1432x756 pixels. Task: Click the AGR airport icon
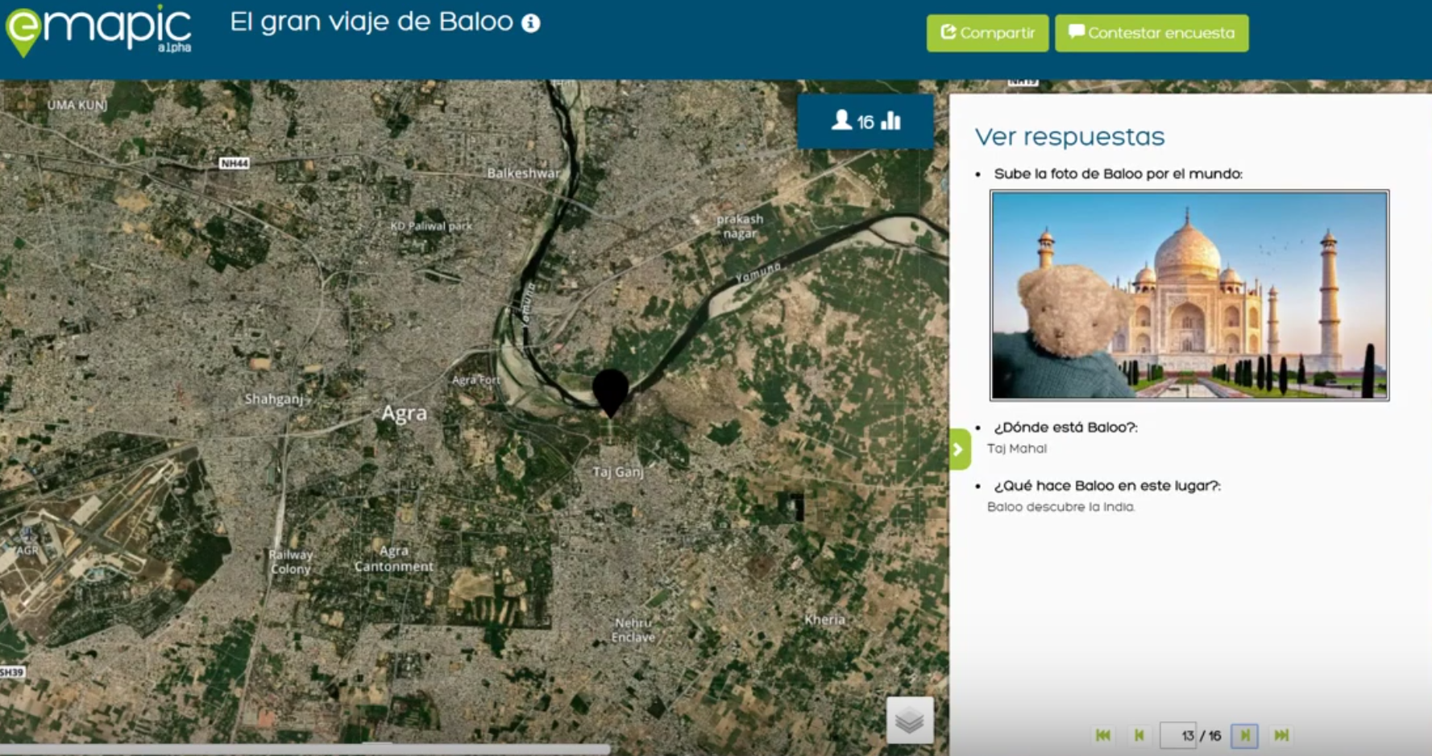pyautogui.click(x=28, y=534)
